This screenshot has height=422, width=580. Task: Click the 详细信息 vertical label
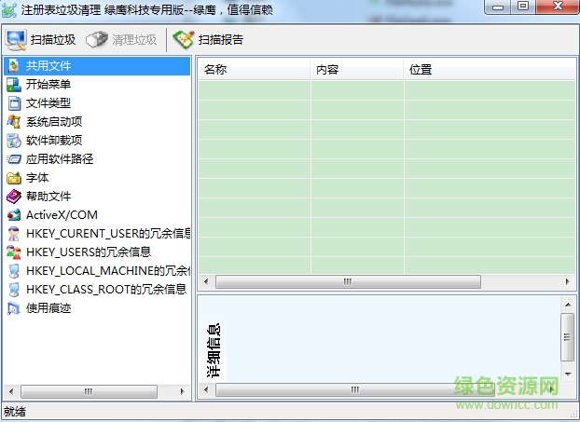click(214, 350)
